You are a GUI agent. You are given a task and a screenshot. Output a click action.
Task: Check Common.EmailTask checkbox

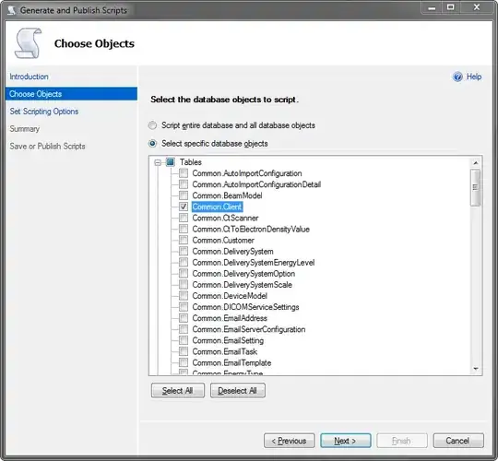184,351
